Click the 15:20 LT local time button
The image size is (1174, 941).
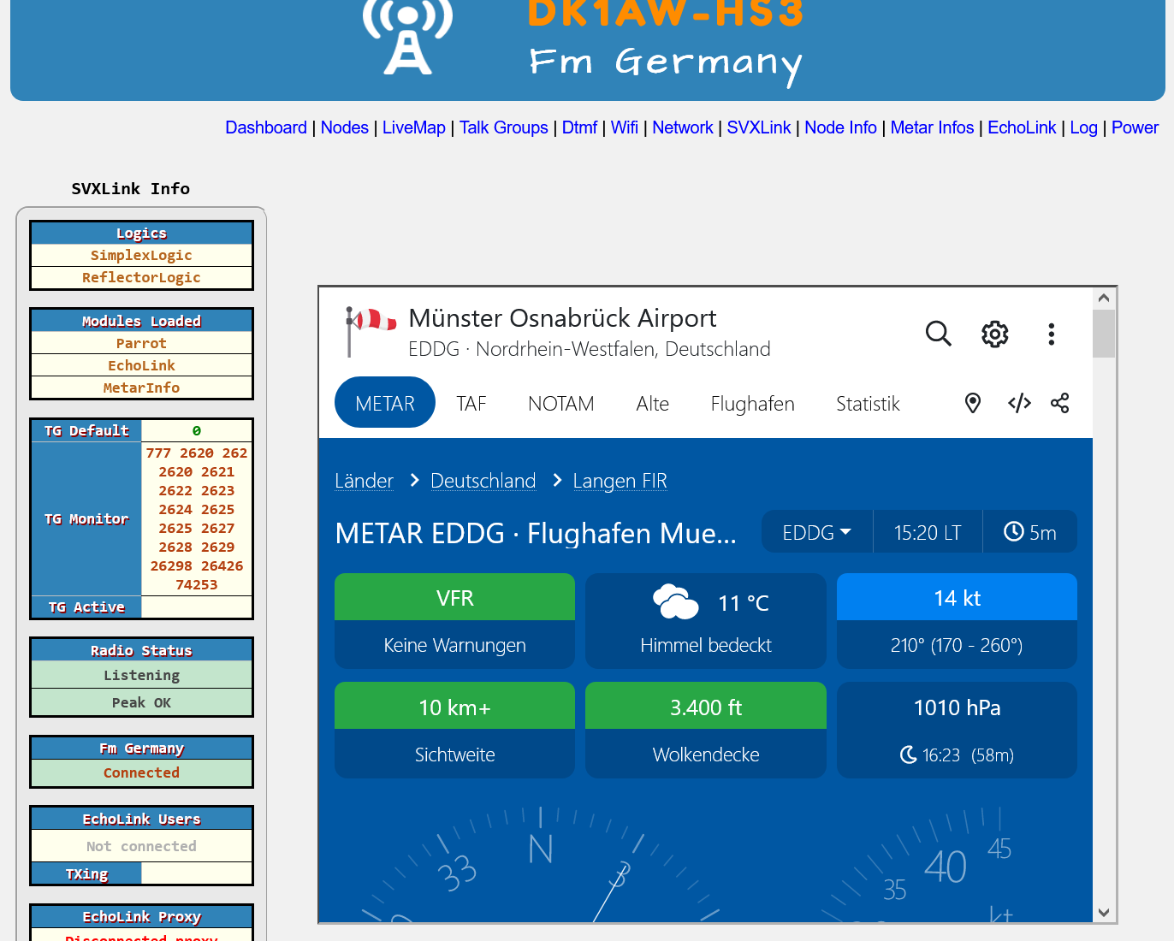point(928,532)
